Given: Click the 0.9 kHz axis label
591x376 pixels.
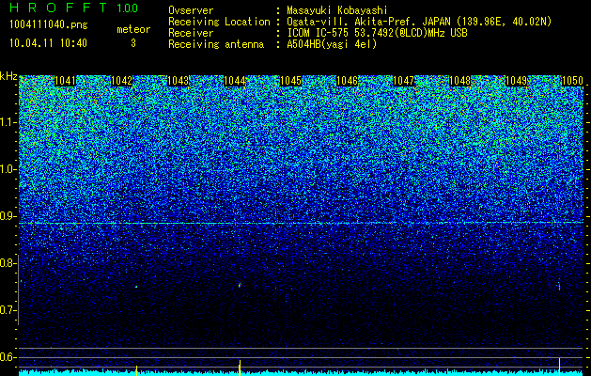Looking at the screenshot, I should pyautogui.click(x=8, y=216).
